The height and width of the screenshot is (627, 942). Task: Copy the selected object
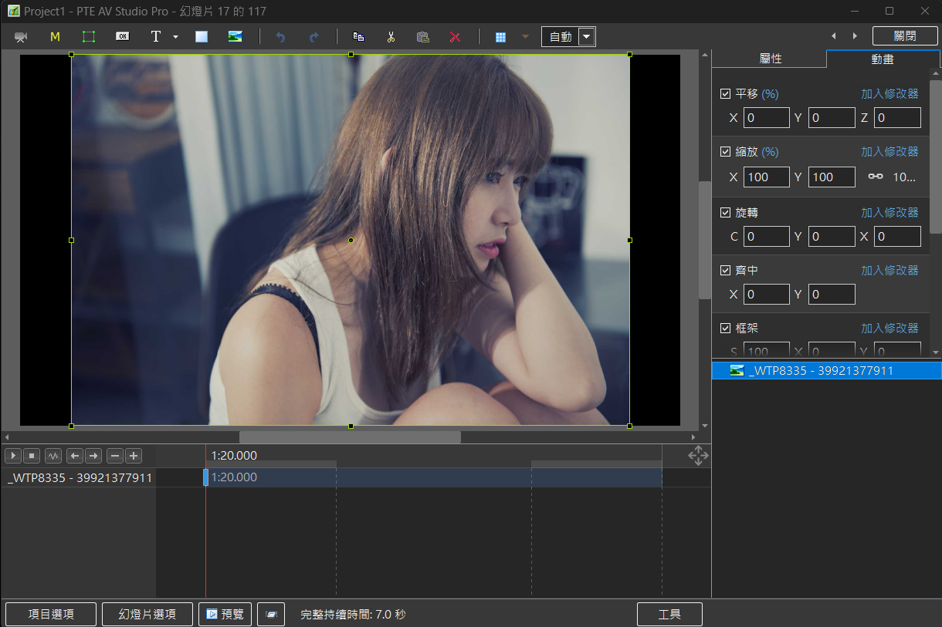point(358,37)
